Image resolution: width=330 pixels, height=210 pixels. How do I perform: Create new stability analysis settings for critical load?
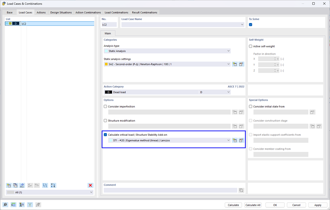click(x=234, y=141)
